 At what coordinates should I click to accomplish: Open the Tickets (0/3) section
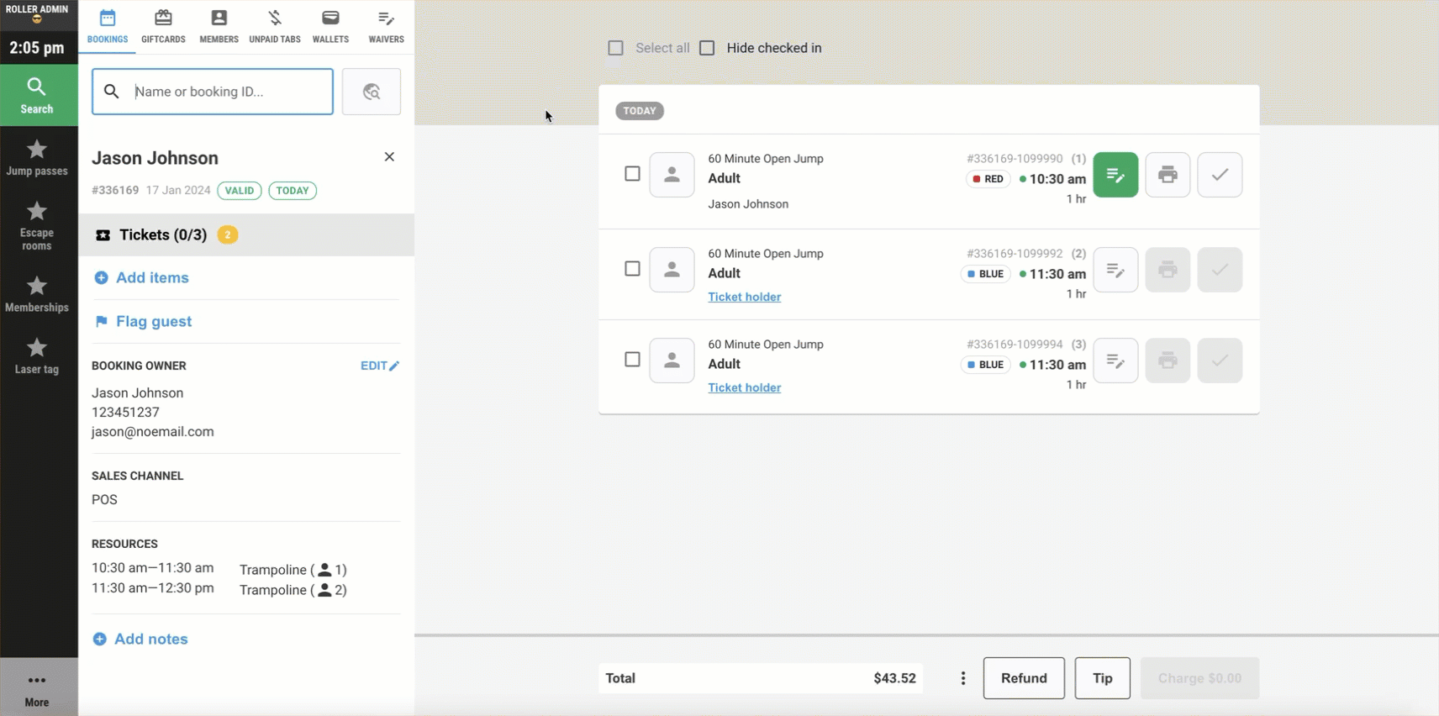[246, 234]
